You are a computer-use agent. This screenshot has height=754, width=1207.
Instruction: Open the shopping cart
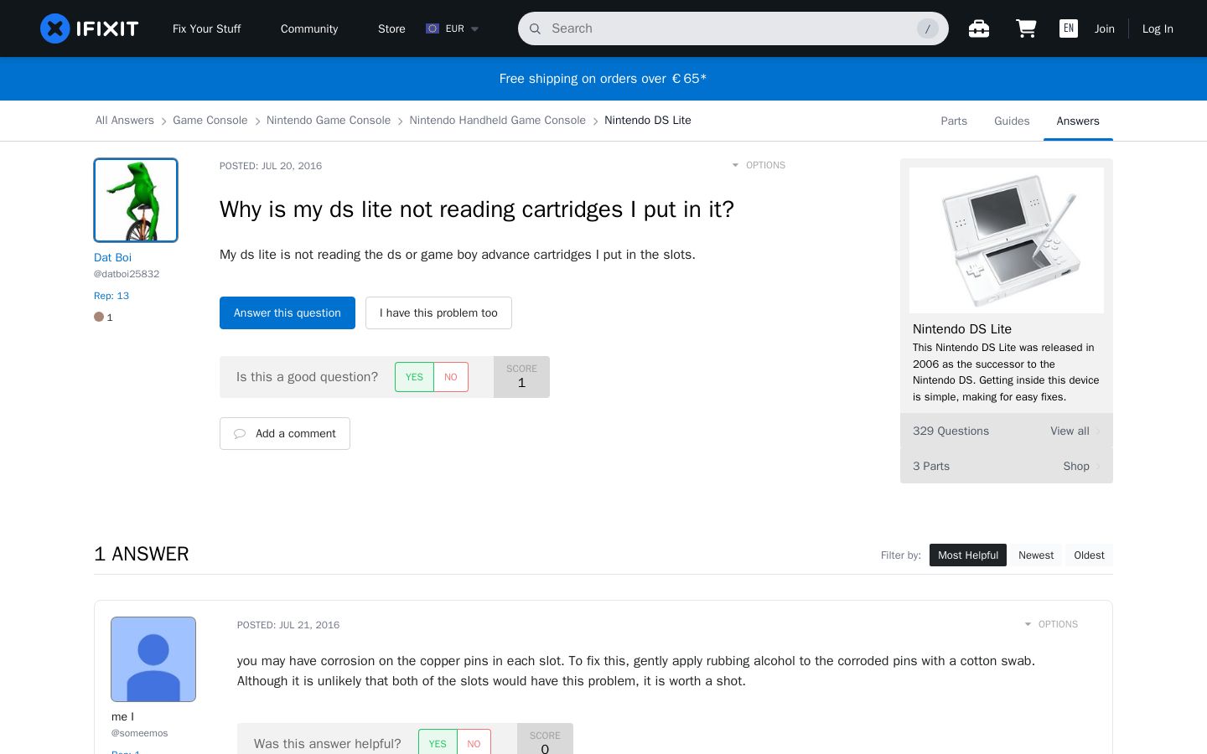click(x=1026, y=28)
